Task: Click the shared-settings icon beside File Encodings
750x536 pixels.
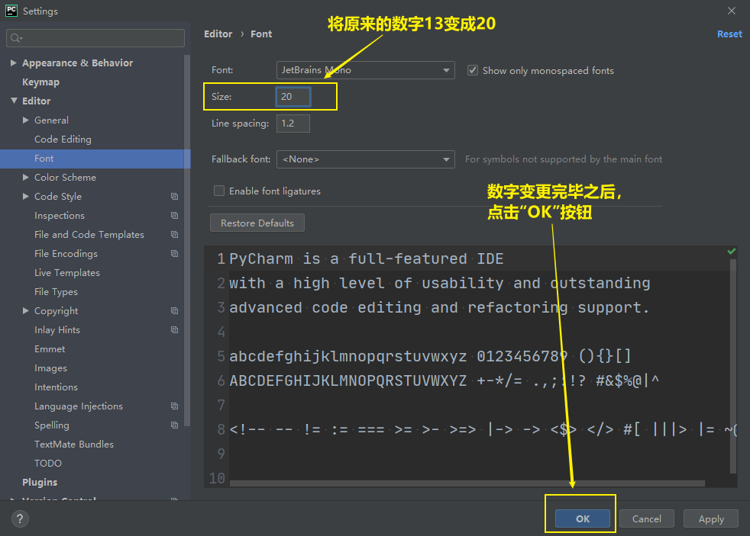Action: tap(174, 253)
